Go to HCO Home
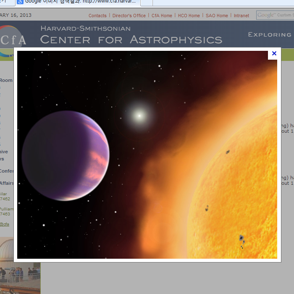The width and height of the screenshot is (294, 294). (189, 16)
